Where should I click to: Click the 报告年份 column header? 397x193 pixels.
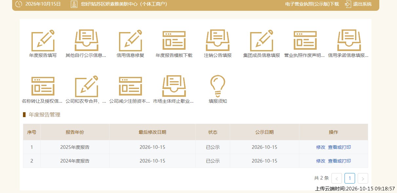point(75,132)
